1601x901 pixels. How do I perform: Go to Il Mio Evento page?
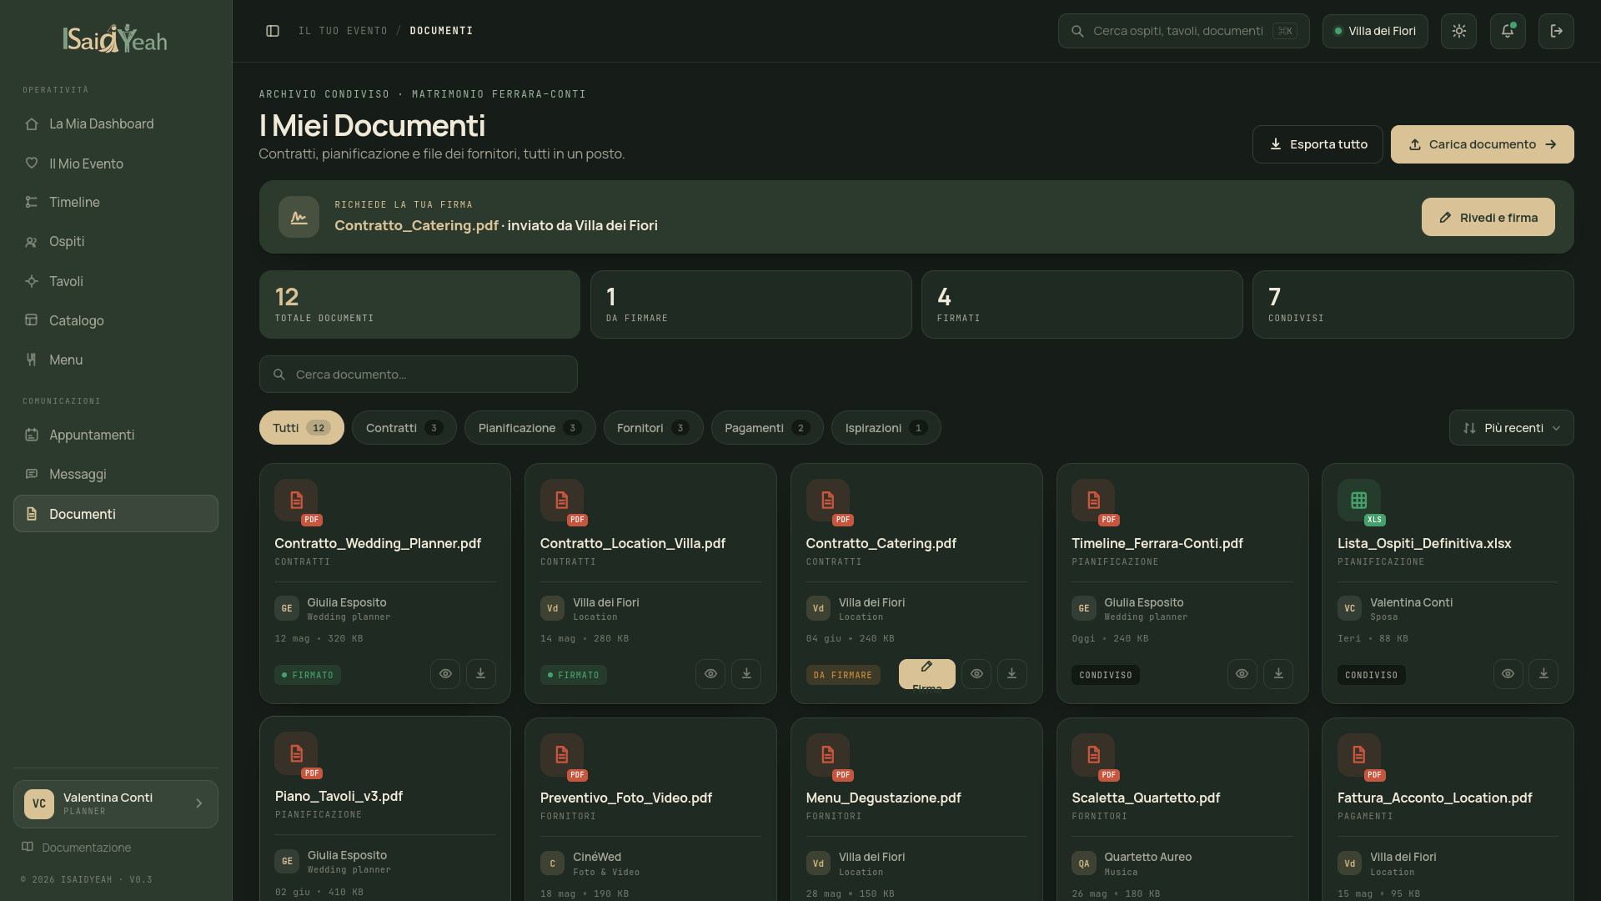(x=116, y=164)
